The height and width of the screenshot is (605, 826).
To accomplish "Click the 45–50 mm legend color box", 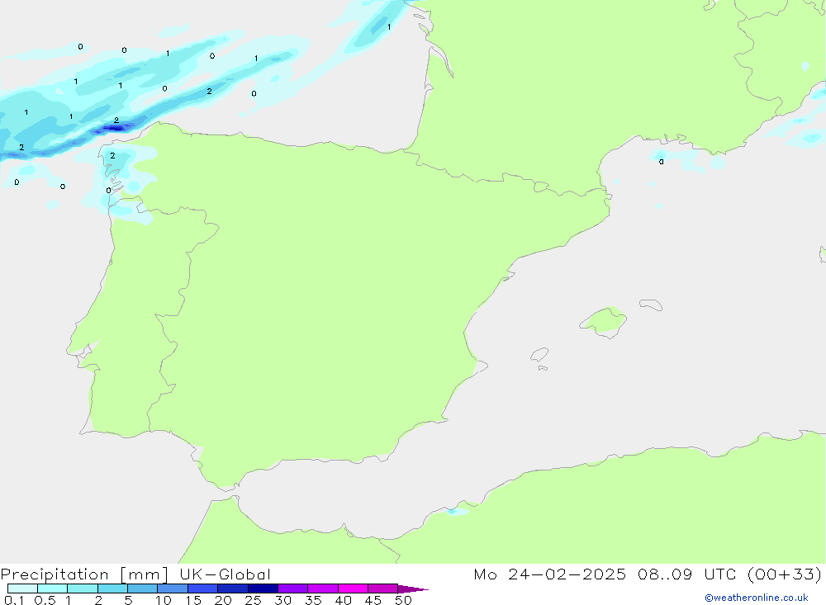I will pos(383,588).
